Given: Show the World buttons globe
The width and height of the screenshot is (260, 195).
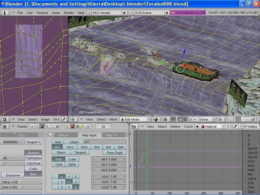Looking at the screenshot, I should pyautogui.click(x=88, y=127).
